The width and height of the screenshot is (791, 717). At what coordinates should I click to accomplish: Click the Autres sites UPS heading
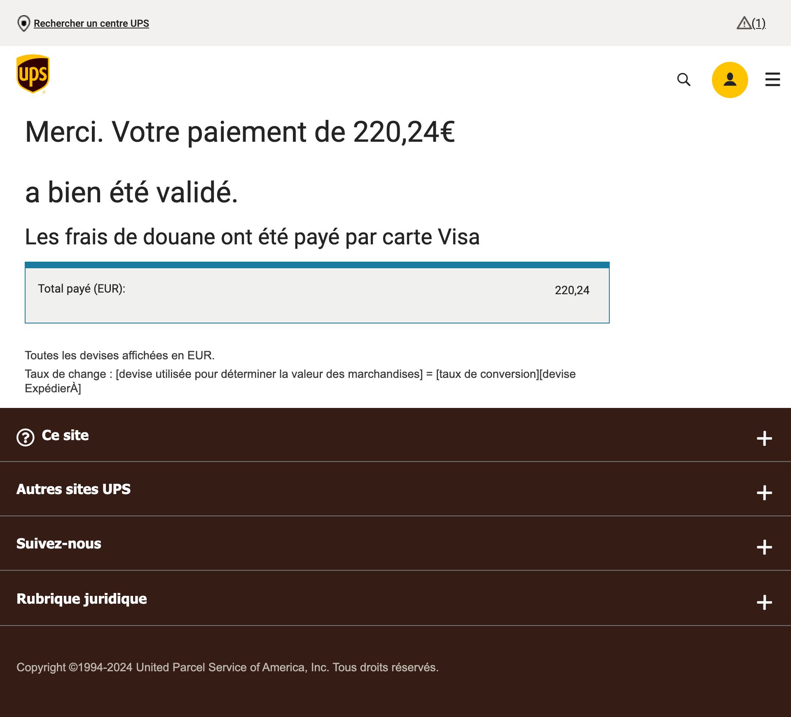[x=73, y=489]
